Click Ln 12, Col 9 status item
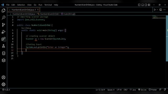The height and width of the screenshot is (94, 168). coord(100,90)
